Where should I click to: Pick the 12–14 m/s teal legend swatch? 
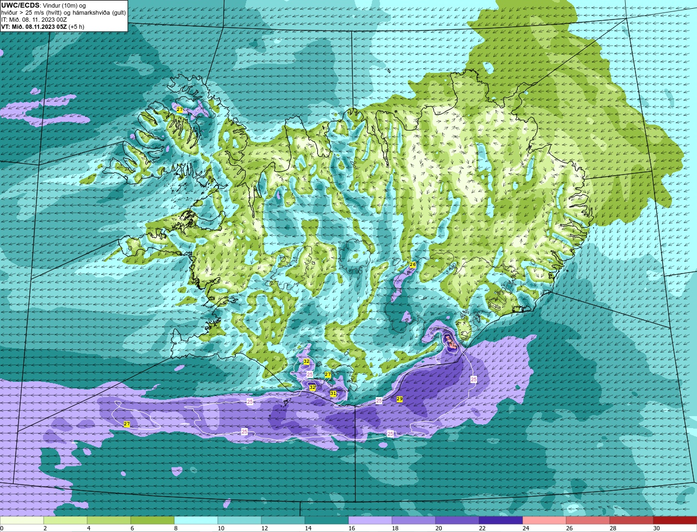[283, 521]
